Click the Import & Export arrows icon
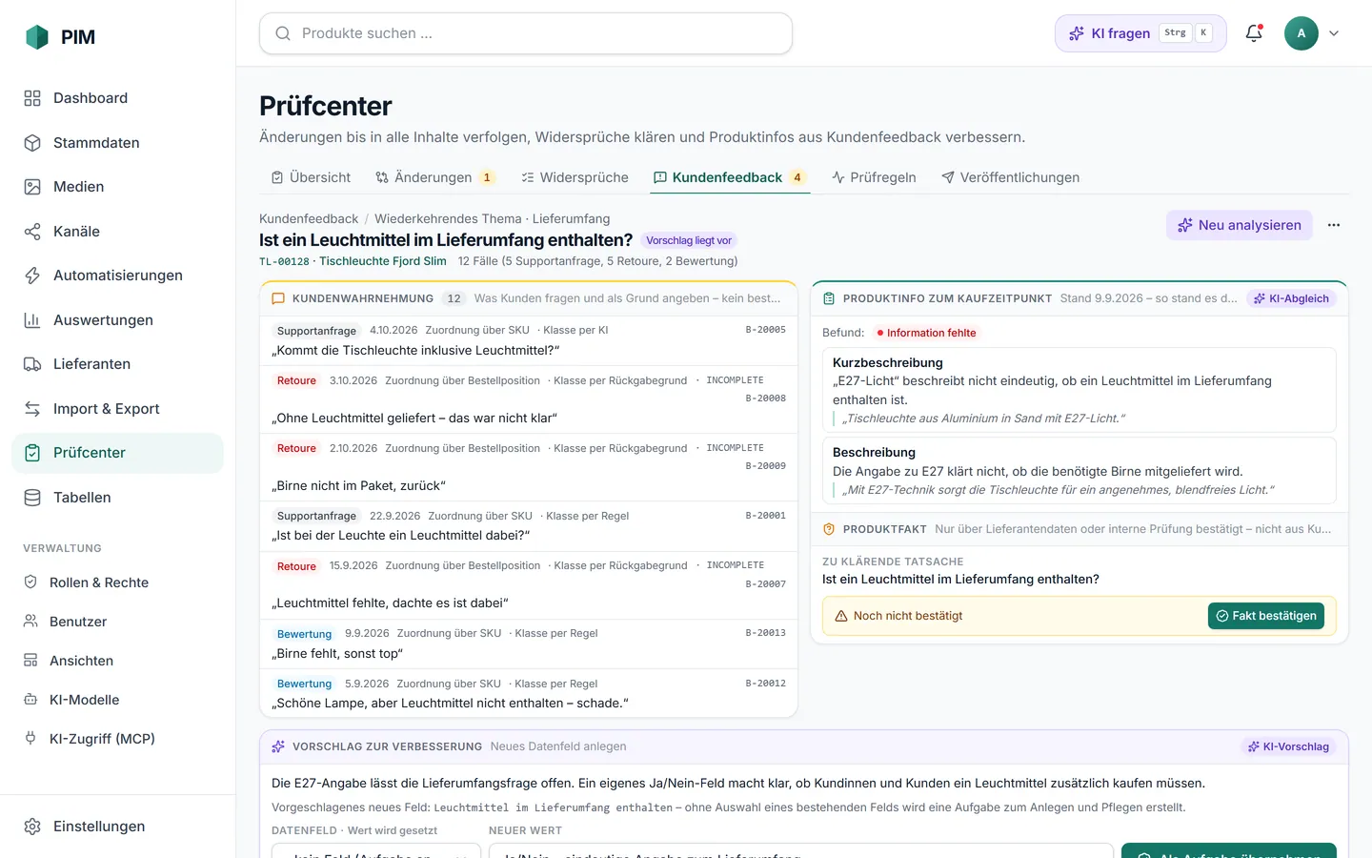 [32, 409]
